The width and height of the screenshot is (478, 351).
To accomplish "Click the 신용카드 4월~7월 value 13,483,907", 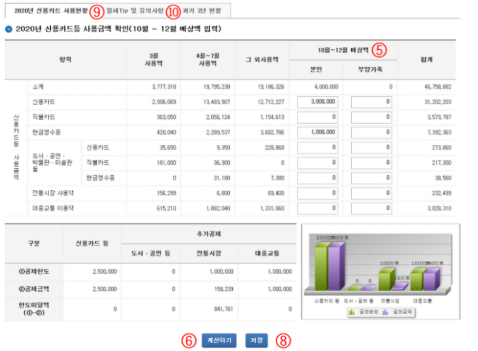I will [217, 102].
